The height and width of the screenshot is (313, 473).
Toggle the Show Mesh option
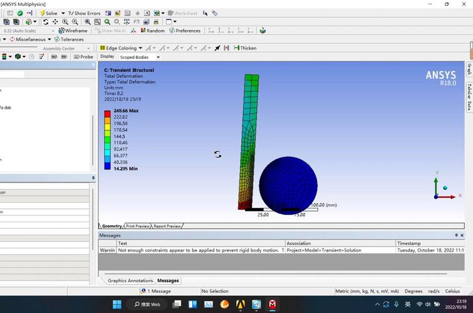pyautogui.click(x=110, y=31)
